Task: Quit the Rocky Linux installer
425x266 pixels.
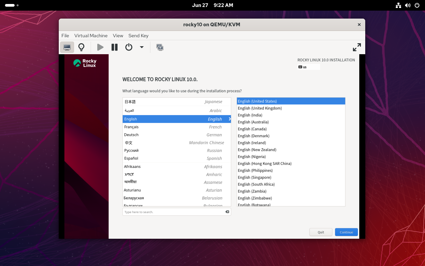Action: [320, 232]
